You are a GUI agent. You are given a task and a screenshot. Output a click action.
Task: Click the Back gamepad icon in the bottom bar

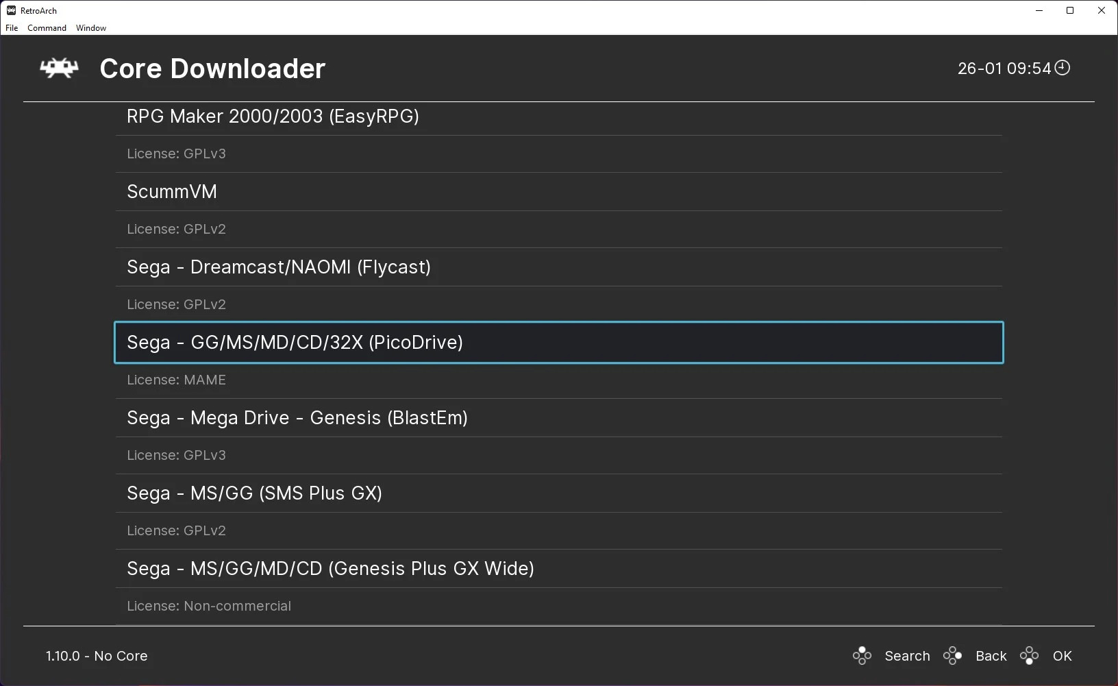[x=952, y=655]
